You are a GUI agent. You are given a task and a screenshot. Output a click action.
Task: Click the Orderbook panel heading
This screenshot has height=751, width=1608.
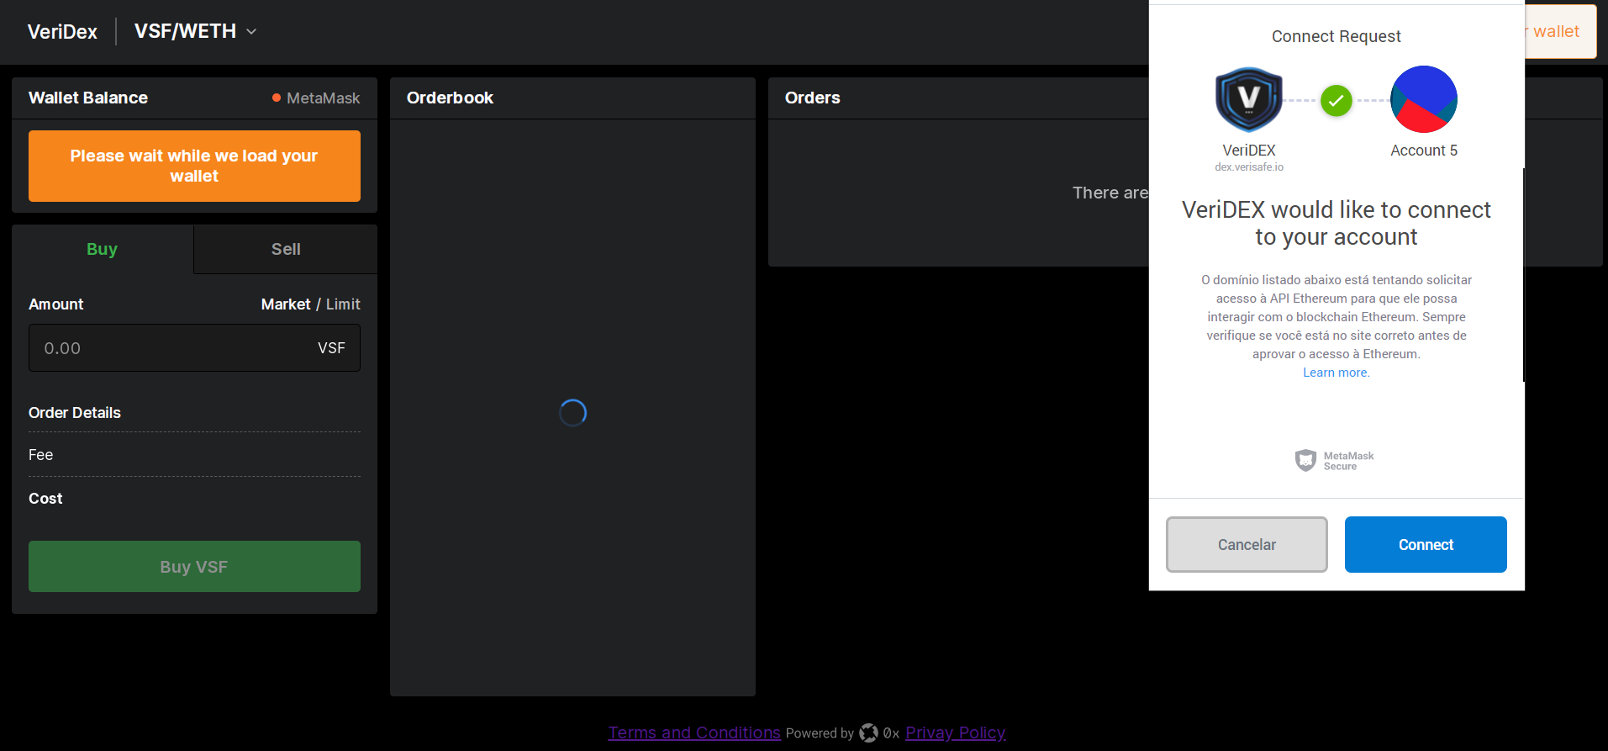click(x=450, y=98)
